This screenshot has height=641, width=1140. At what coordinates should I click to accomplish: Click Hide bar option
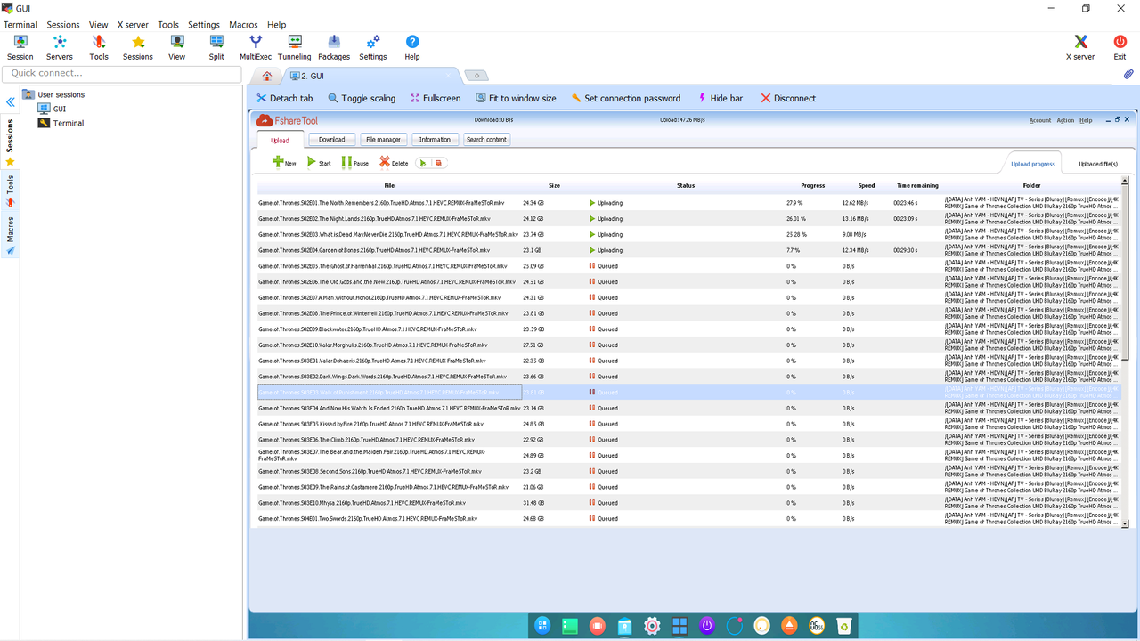[x=720, y=98]
